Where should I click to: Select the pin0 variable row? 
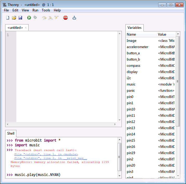151,97
